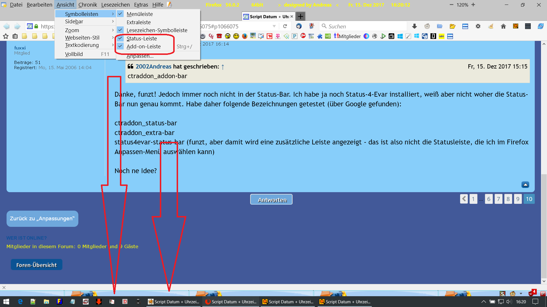This screenshot has width=547, height=307.
Task: Click the Antworten button
Action: [271, 200]
